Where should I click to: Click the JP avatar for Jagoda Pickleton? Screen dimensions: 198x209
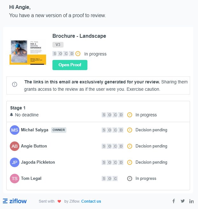[x=15, y=162]
